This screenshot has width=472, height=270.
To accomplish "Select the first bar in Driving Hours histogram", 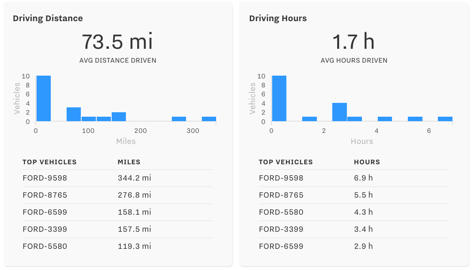I will [279, 98].
